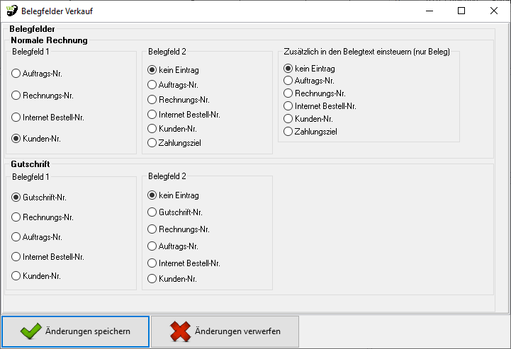
Task: Select Rechnungs-Nr. in Gutschrift Belegfeld 1
Action: 16,217
